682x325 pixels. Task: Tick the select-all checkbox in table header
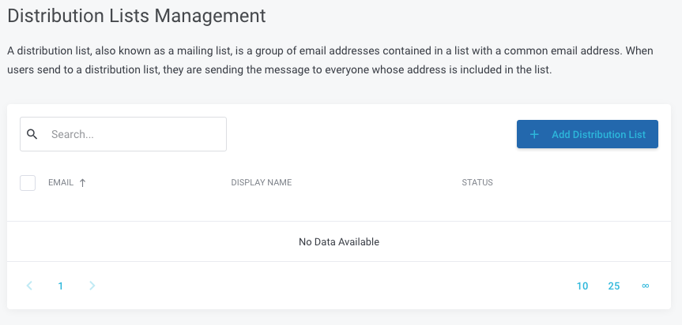pyautogui.click(x=28, y=183)
